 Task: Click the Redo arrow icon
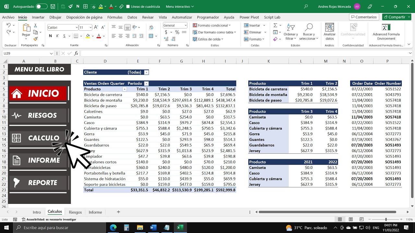pyautogui.click(x=8, y=32)
